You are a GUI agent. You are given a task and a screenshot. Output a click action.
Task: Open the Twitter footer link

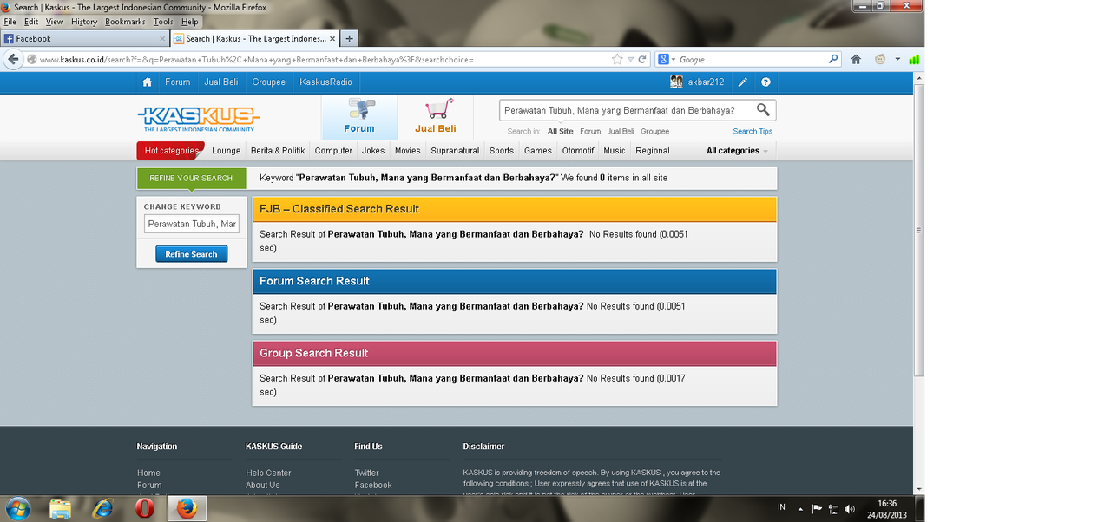point(366,473)
